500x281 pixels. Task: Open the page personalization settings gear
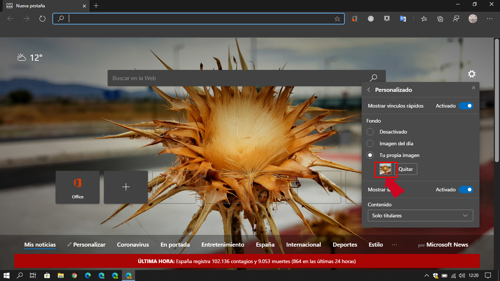pyautogui.click(x=472, y=74)
